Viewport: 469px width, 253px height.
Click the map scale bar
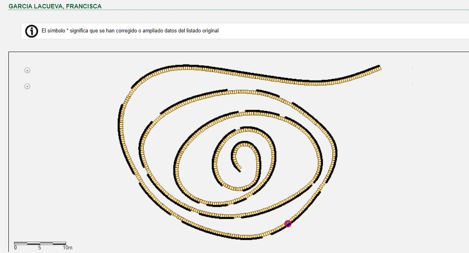point(40,243)
